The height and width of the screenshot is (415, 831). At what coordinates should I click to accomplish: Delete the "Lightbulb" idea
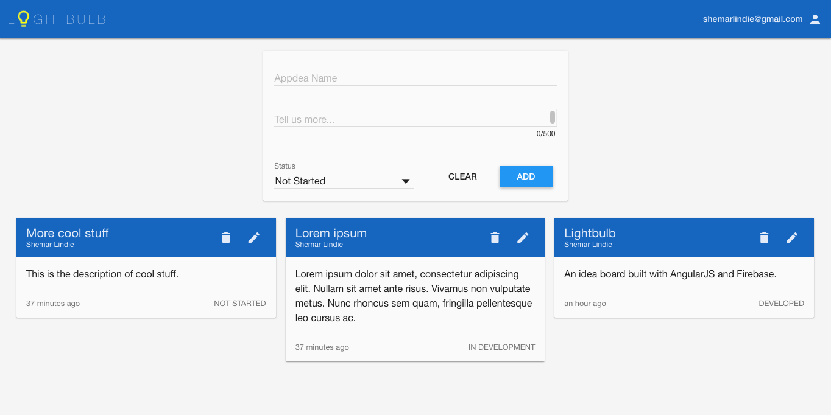pos(763,237)
